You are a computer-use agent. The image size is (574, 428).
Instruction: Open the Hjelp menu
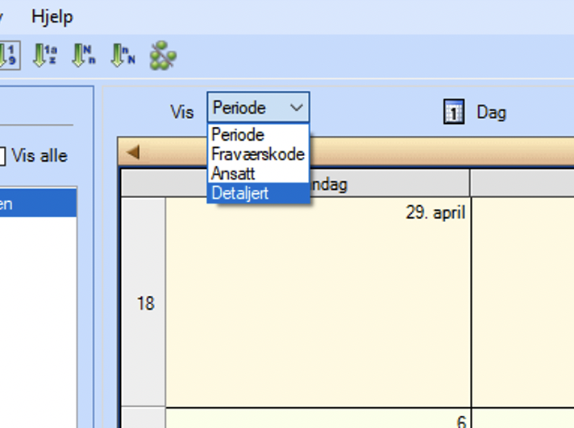[52, 17]
